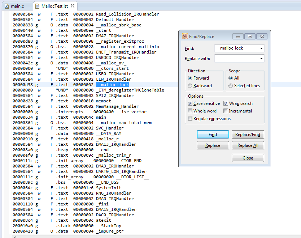301x238 pixels.
Task: Click inside the Replace with text field
Action: [x=237, y=59]
